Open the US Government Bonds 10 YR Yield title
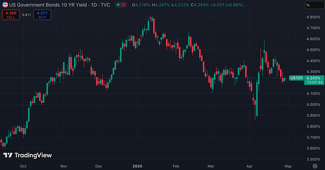325x170 pixels. pos(48,5)
